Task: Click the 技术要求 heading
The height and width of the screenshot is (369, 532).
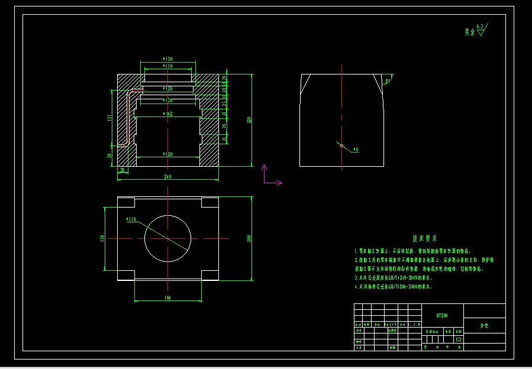Action: coord(425,238)
